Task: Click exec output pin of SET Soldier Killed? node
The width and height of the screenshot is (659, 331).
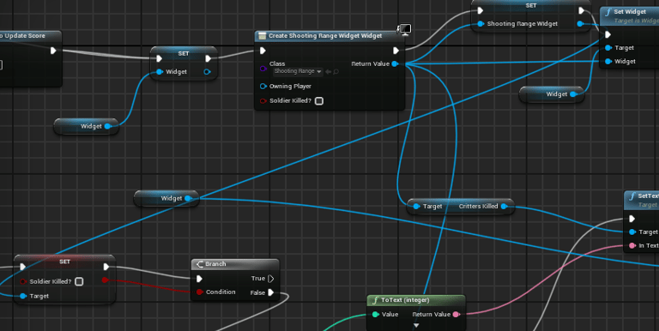Action: [106, 267]
